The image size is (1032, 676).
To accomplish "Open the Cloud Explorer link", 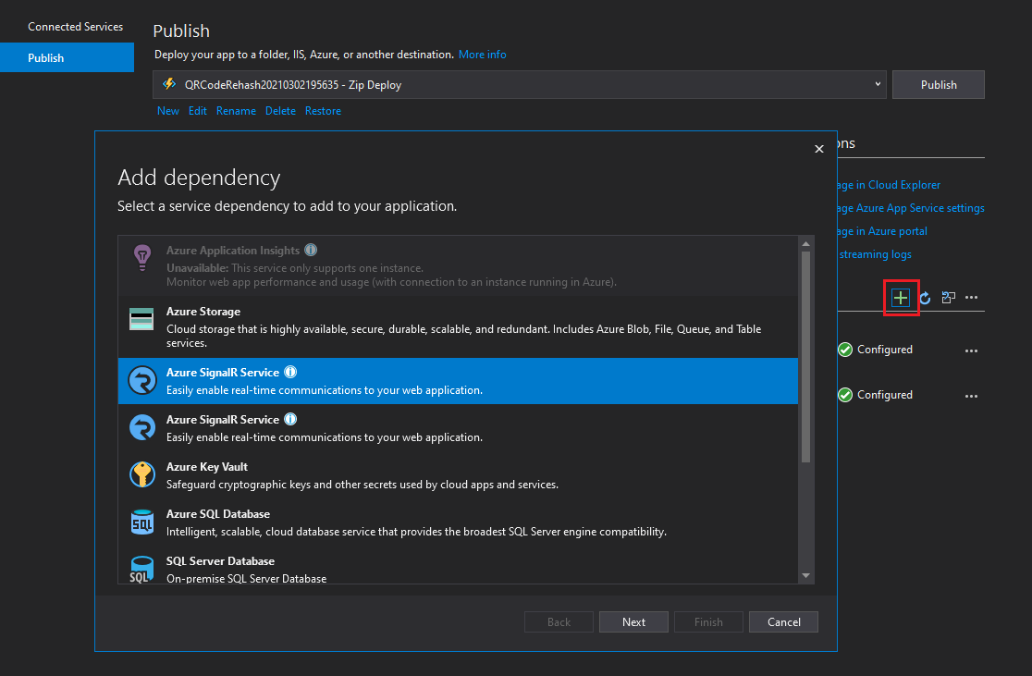I will click(890, 185).
